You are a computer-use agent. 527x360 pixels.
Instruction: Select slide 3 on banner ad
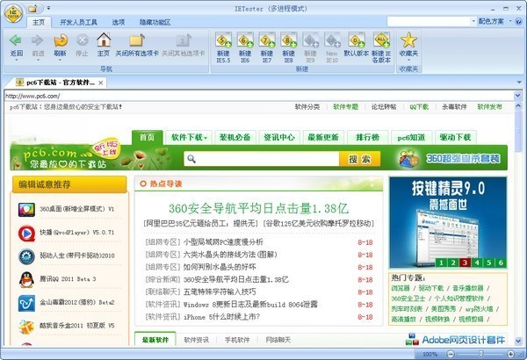(465, 263)
